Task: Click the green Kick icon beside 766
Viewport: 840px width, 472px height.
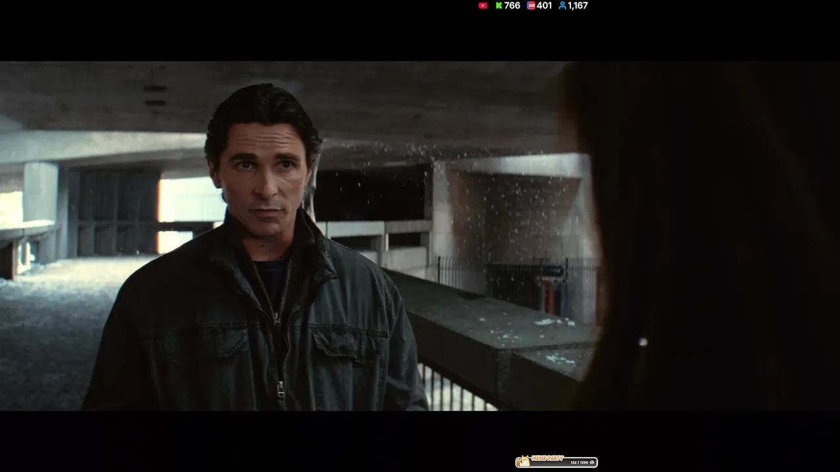Action: tap(499, 5)
